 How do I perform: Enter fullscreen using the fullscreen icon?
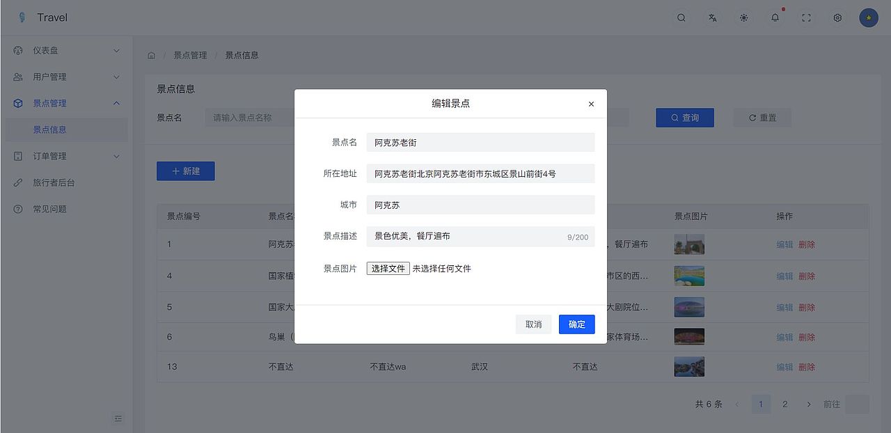(x=806, y=17)
